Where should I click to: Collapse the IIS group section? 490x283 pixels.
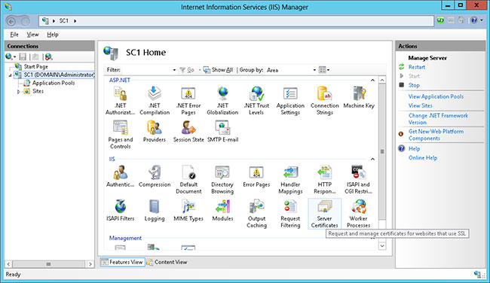[x=372, y=159]
